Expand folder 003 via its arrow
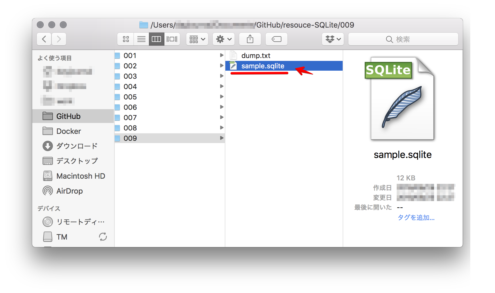 tap(222, 76)
